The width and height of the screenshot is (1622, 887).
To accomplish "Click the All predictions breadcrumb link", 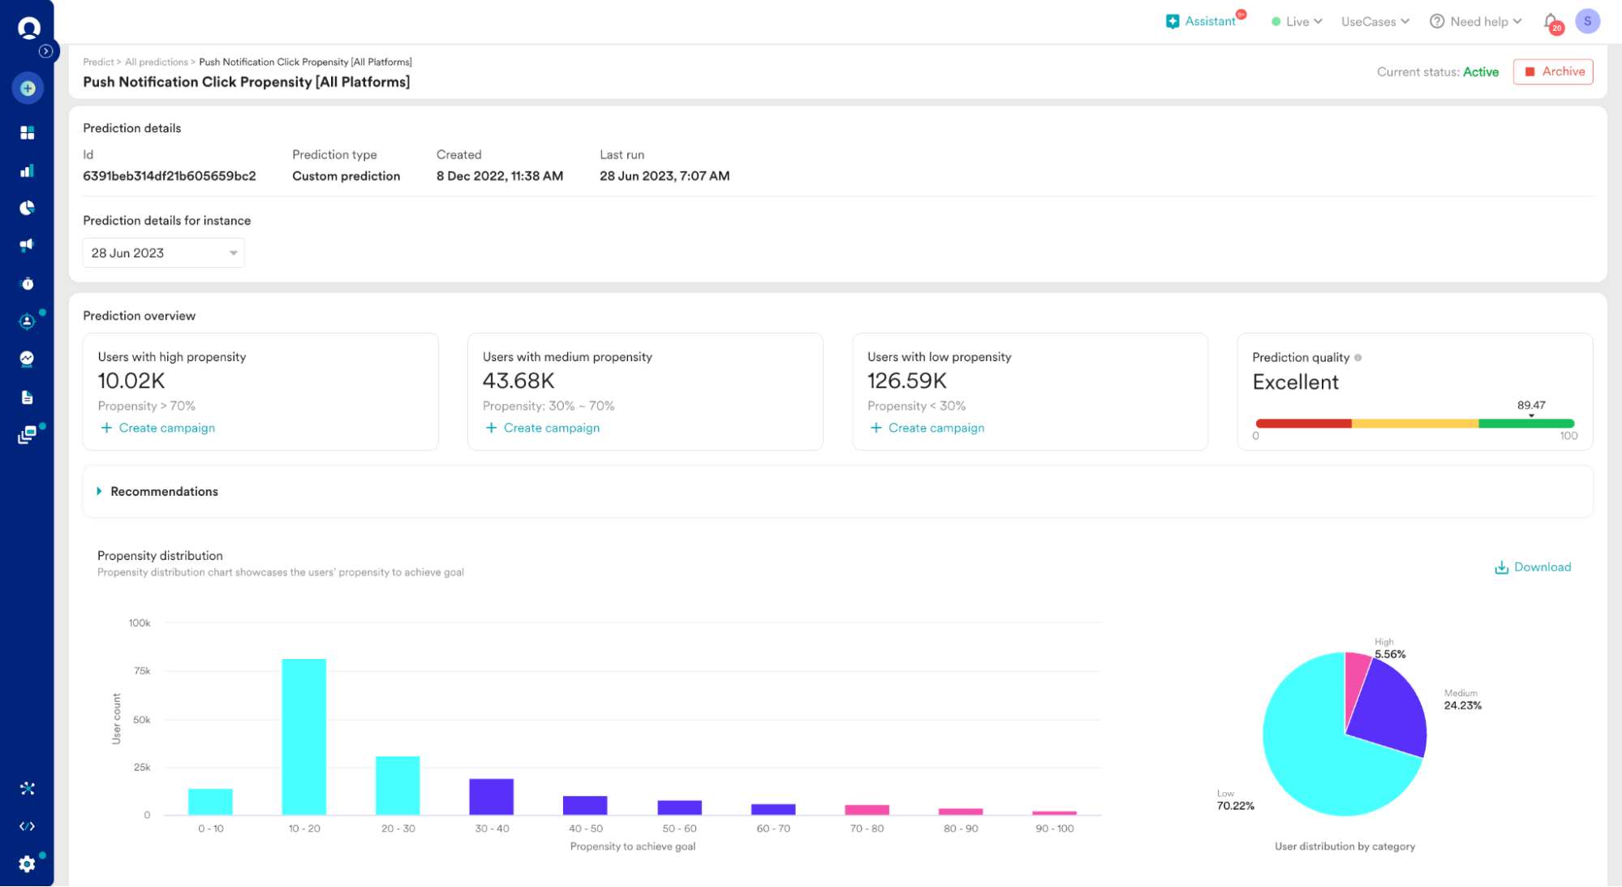I will point(156,62).
